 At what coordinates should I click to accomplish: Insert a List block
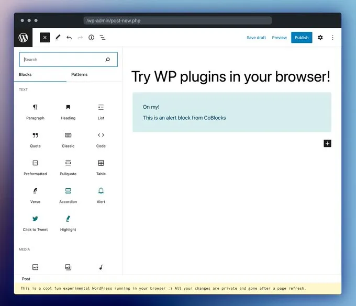coord(101,111)
